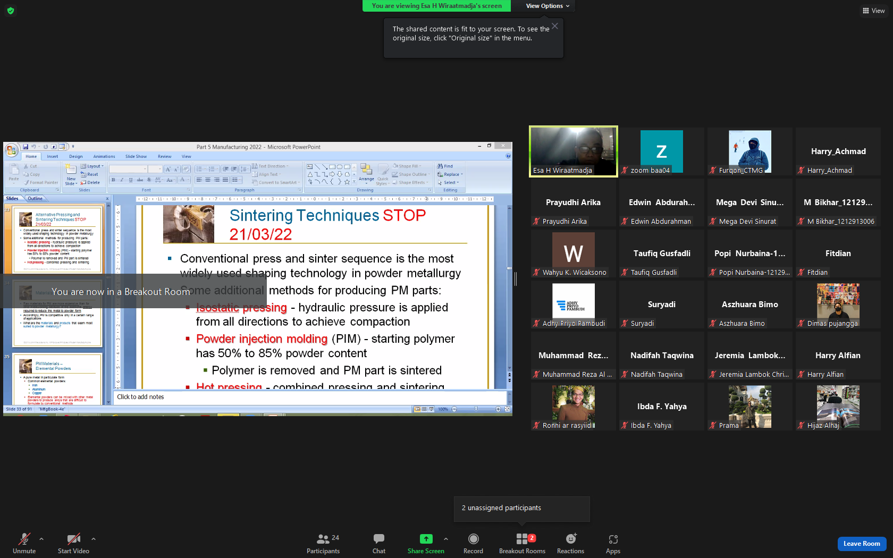This screenshot has width=893, height=558.
Task: Open the Review ribbon tab
Action: [x=164, y=156]
